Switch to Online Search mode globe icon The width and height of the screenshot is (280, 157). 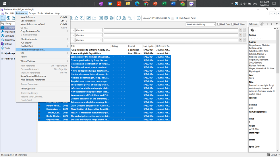[8, 18]
